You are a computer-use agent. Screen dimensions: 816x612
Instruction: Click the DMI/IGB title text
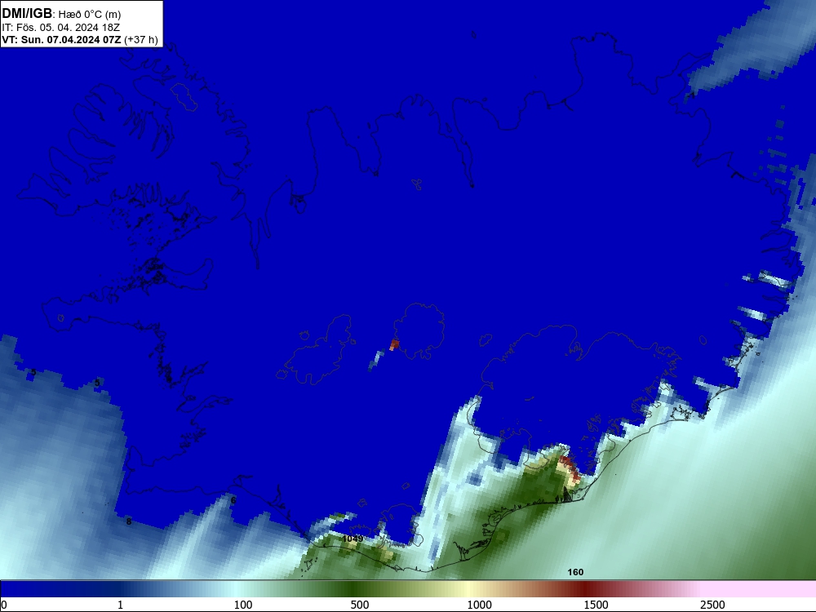coord(27,13)
